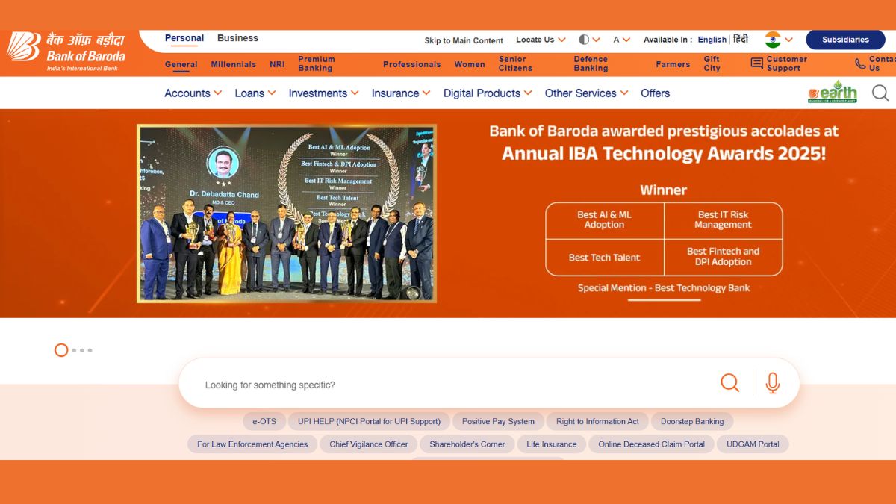Expand the Locate Us dropdown

pyautogui.click(x=541, y=40)
